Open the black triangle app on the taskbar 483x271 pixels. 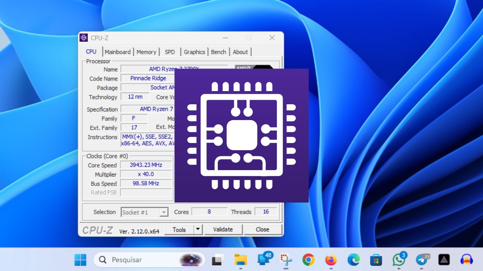pos(444,260)
